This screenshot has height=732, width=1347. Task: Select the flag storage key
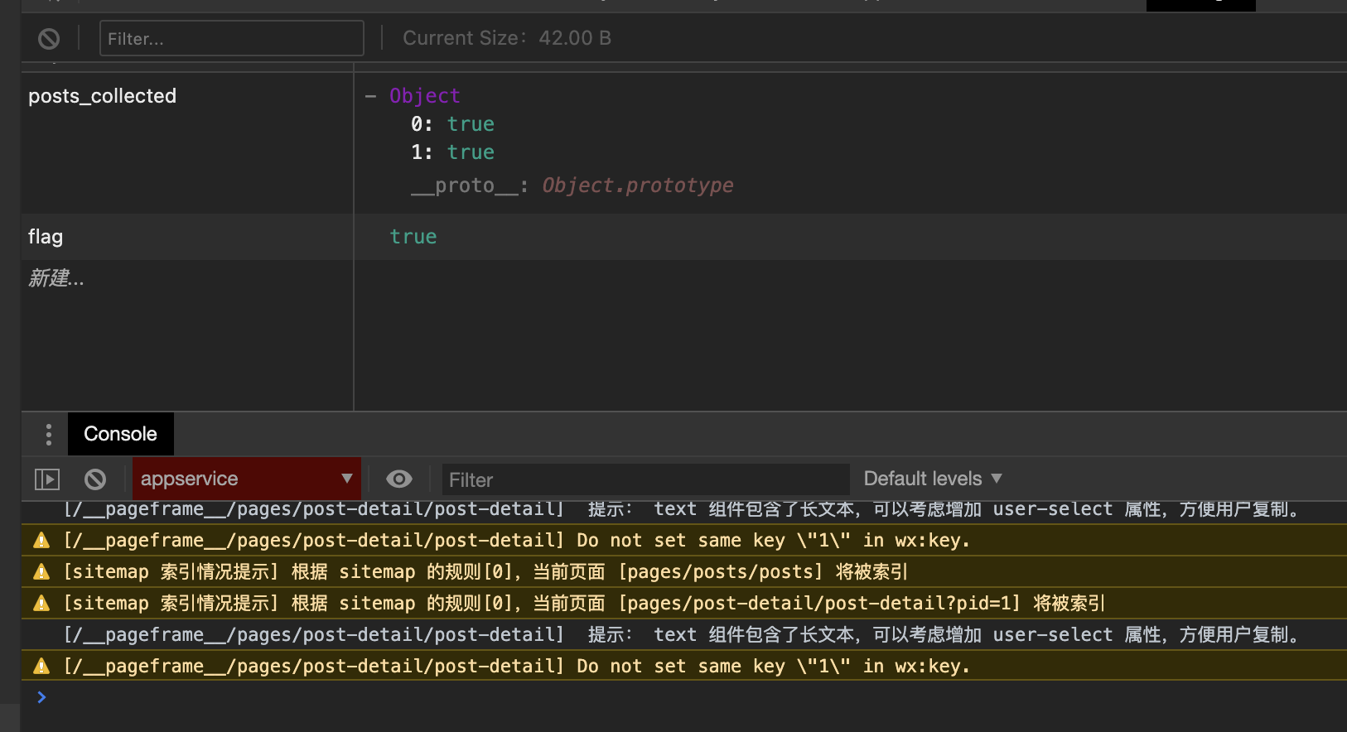46,237
